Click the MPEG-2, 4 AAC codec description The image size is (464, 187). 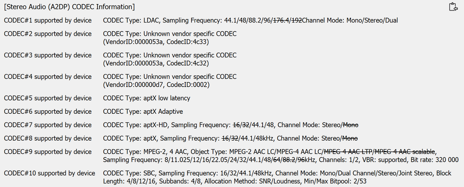pyautogui.click(x=280, y=156)
